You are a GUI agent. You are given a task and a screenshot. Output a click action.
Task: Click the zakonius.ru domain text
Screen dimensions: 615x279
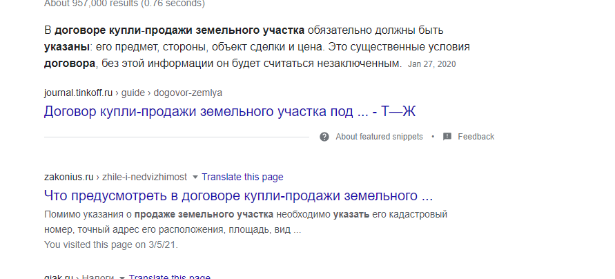(68, 177)
